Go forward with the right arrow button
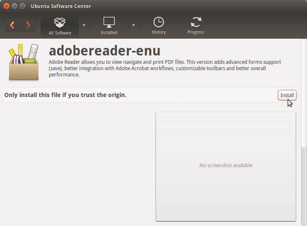This screenshot has width=307, height=226. pos(28,25)
